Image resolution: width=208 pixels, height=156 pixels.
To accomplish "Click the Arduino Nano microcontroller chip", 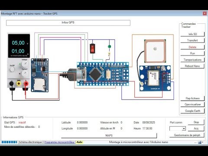I will (x=95, y=74).
